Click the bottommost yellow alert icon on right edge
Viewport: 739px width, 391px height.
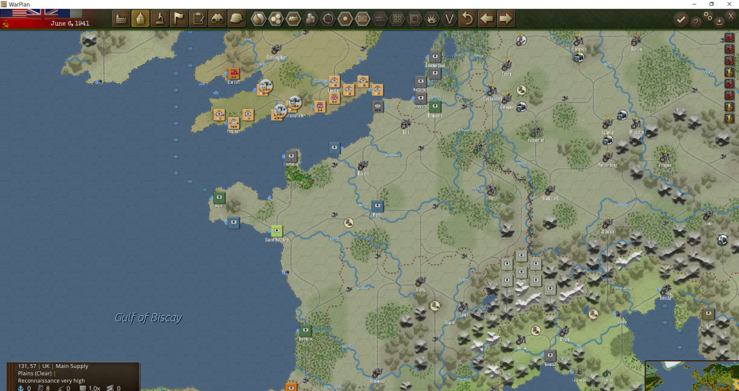[729, 118]
